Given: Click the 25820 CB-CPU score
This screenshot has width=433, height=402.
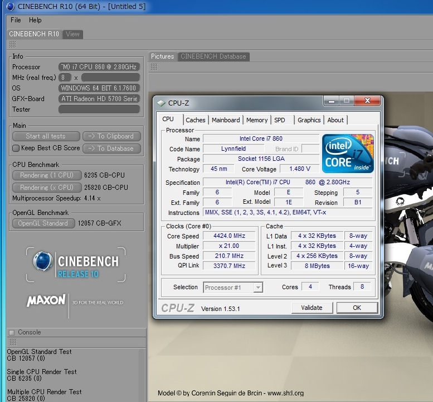Looking at the screenshot, I should 106,188.
